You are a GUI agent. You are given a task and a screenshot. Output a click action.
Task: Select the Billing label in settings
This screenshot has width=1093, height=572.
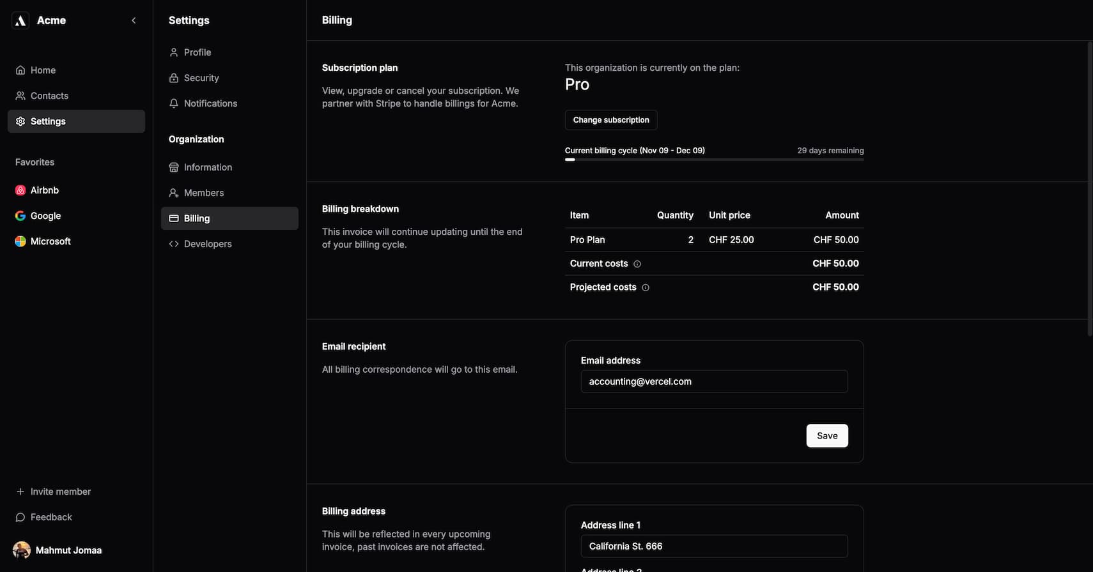click(x=197, y=218)
